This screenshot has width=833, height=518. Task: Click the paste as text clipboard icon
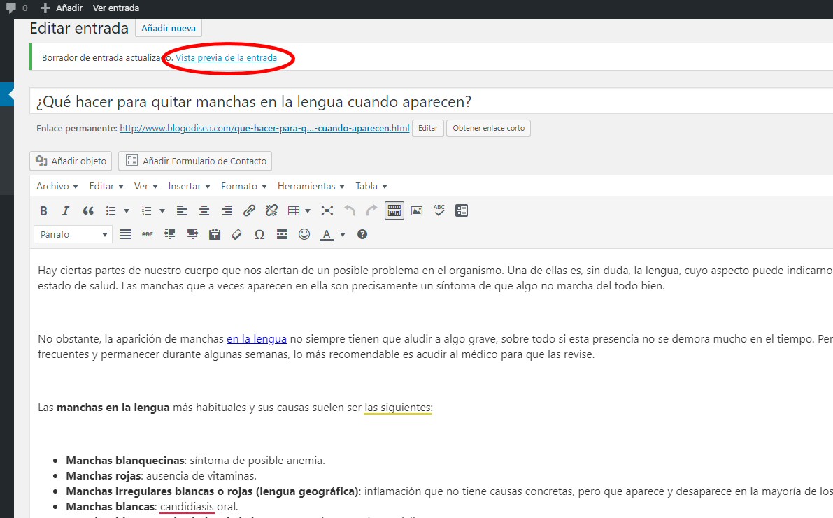click(215, 235)
